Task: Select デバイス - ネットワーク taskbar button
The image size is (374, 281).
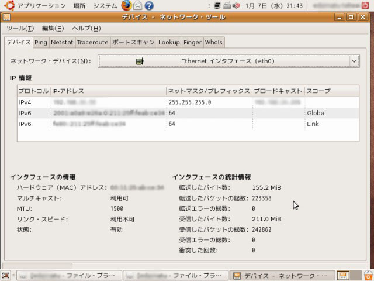Action: (282, 276)
